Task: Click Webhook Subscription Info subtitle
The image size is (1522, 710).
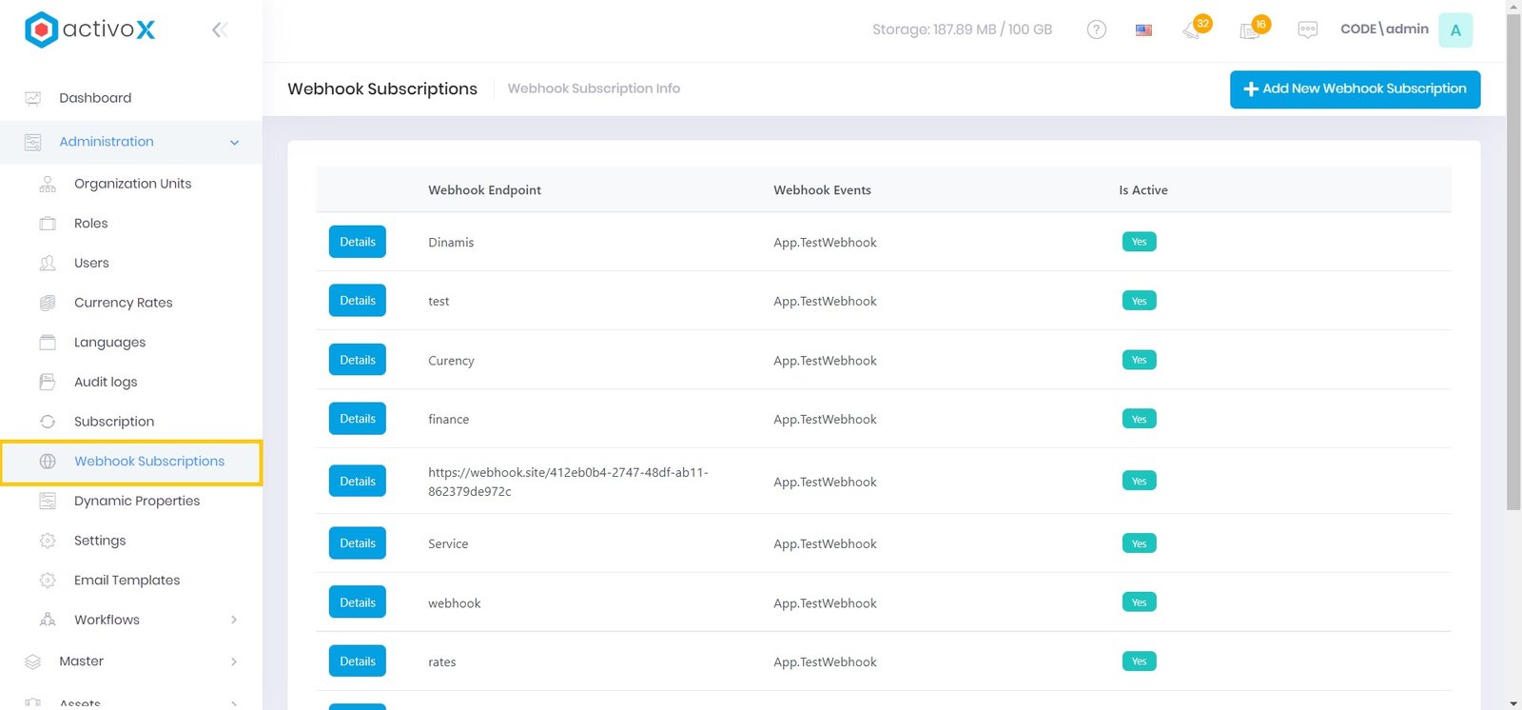Action: click(x=594, y=89)
